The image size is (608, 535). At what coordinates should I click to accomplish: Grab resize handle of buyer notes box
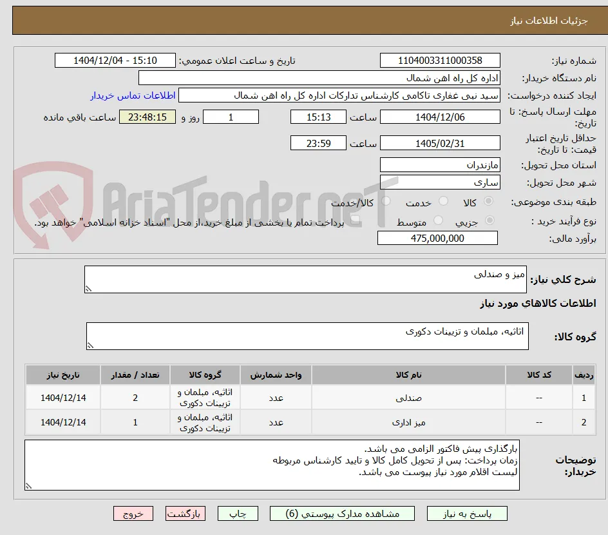(29, 486)
